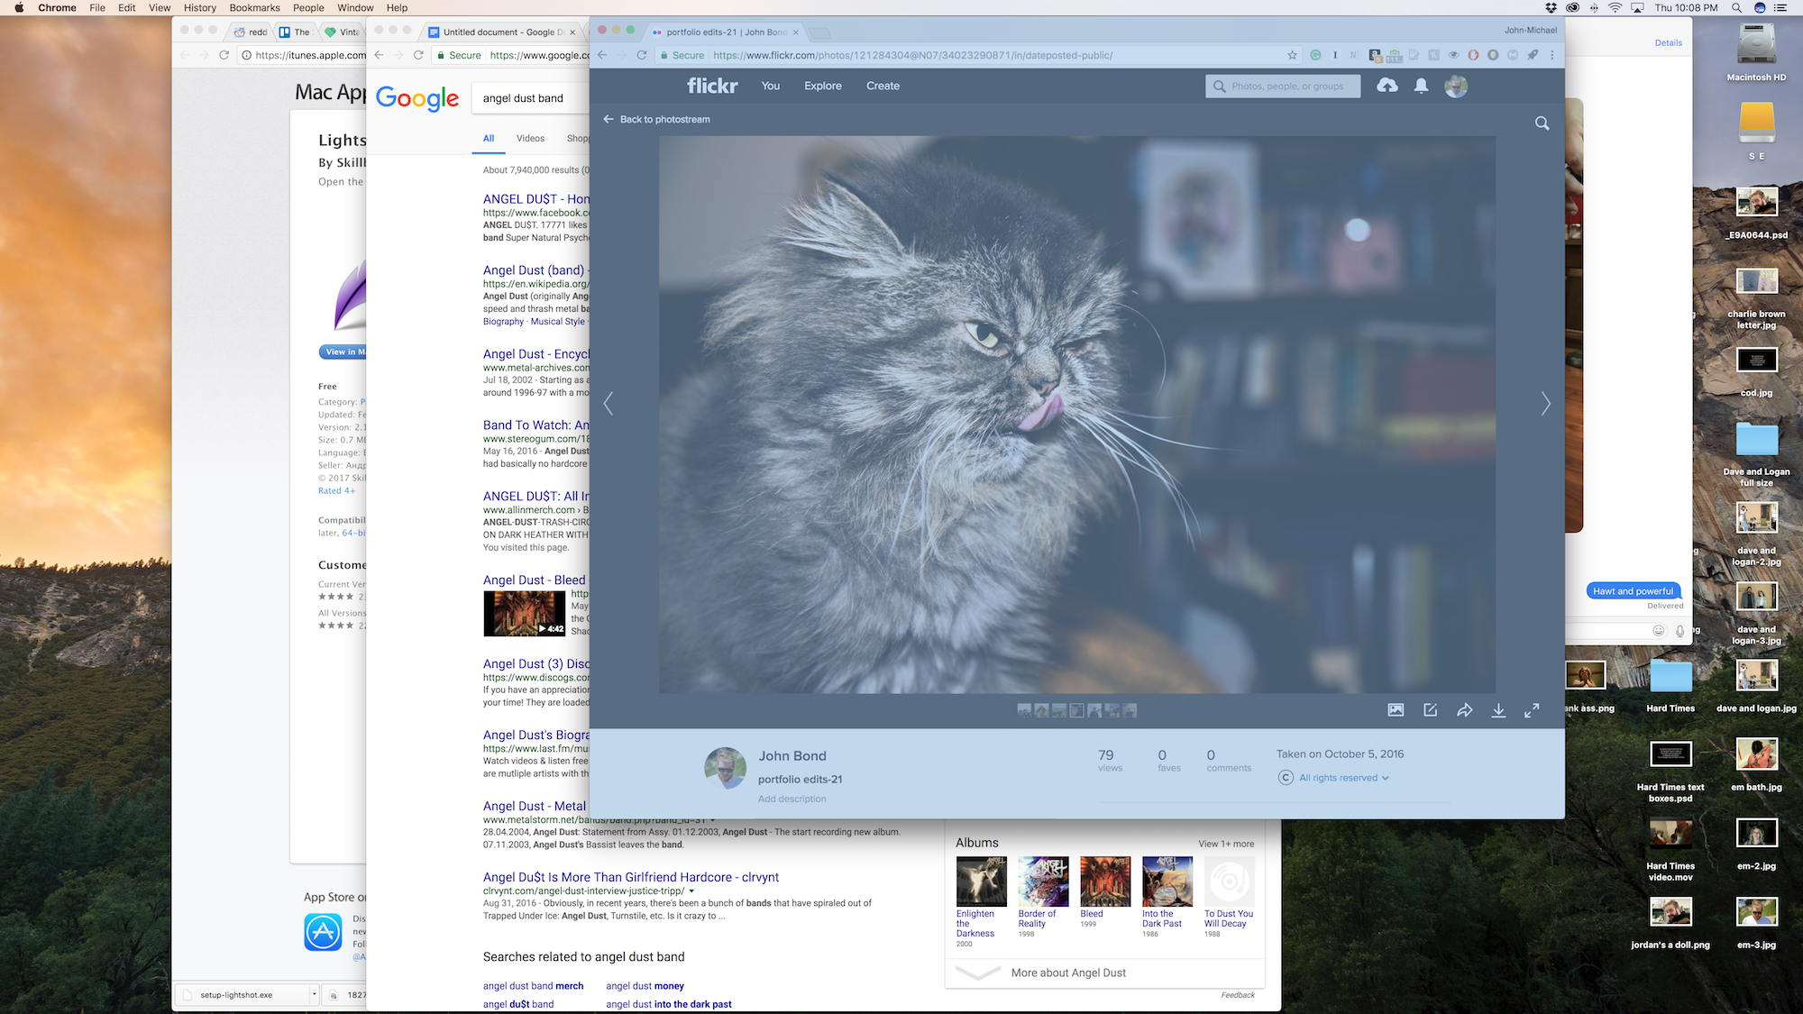Scroll the Flickr photo toolbar icons strip
The height and width of the screenshot is (1014, 1803).
pyautogui.click(x=1076, y=709)
